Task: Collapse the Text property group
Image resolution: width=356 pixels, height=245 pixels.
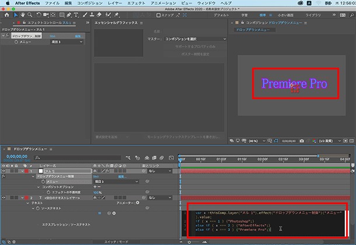Action: (27, 203)
